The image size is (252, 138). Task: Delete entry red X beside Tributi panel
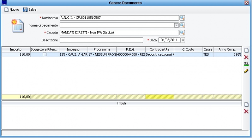tap(246, 111)
